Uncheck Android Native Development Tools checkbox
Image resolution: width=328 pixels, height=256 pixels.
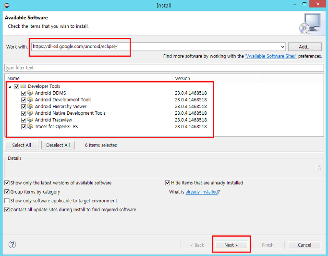pos(24,113)
